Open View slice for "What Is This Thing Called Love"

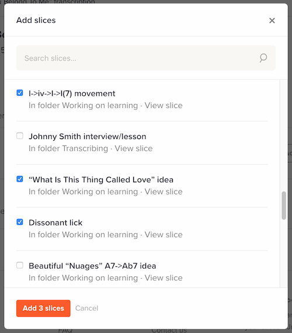click(164, 192)
